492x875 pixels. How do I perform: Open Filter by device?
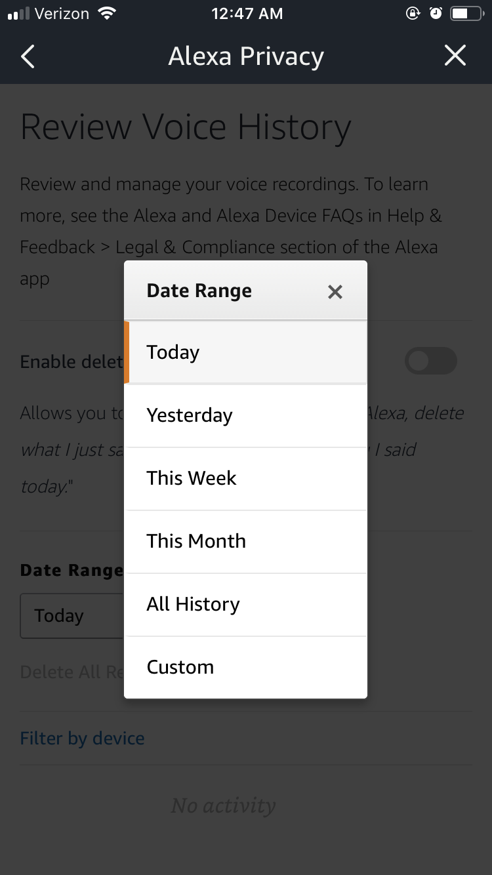(x=82, y=738)
